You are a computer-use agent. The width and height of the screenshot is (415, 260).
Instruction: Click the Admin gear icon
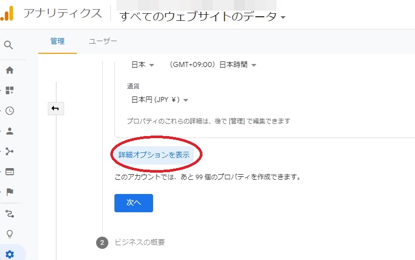coord(9,254)
